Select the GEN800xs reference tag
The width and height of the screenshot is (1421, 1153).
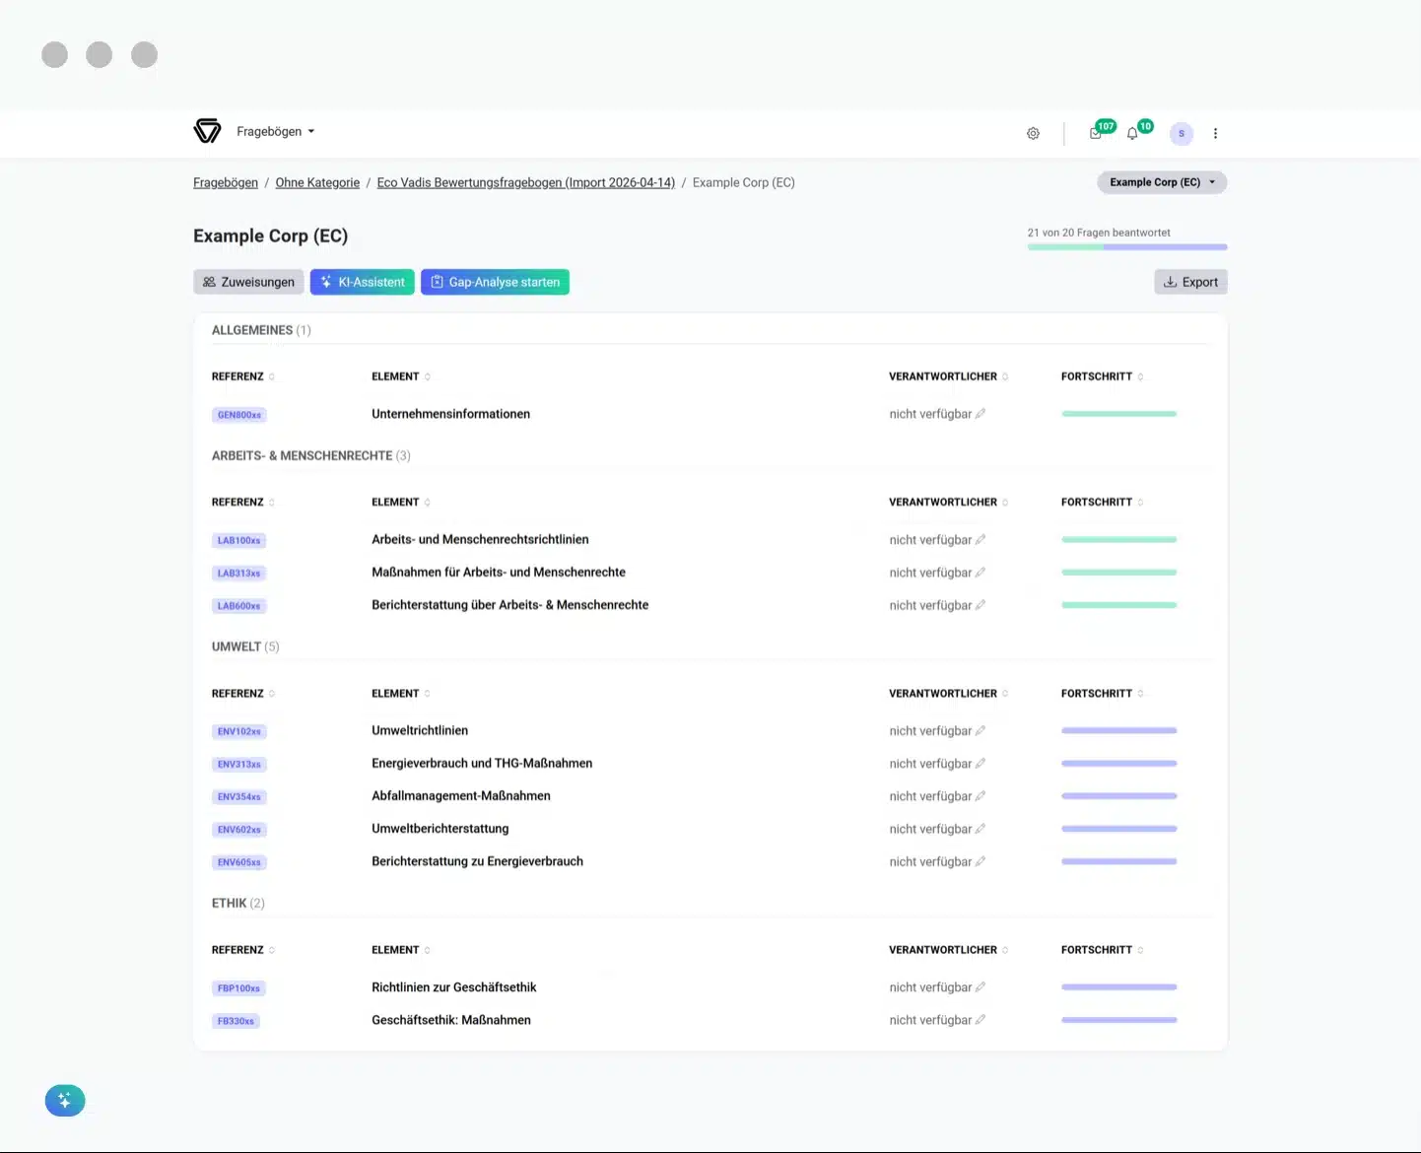239,415
